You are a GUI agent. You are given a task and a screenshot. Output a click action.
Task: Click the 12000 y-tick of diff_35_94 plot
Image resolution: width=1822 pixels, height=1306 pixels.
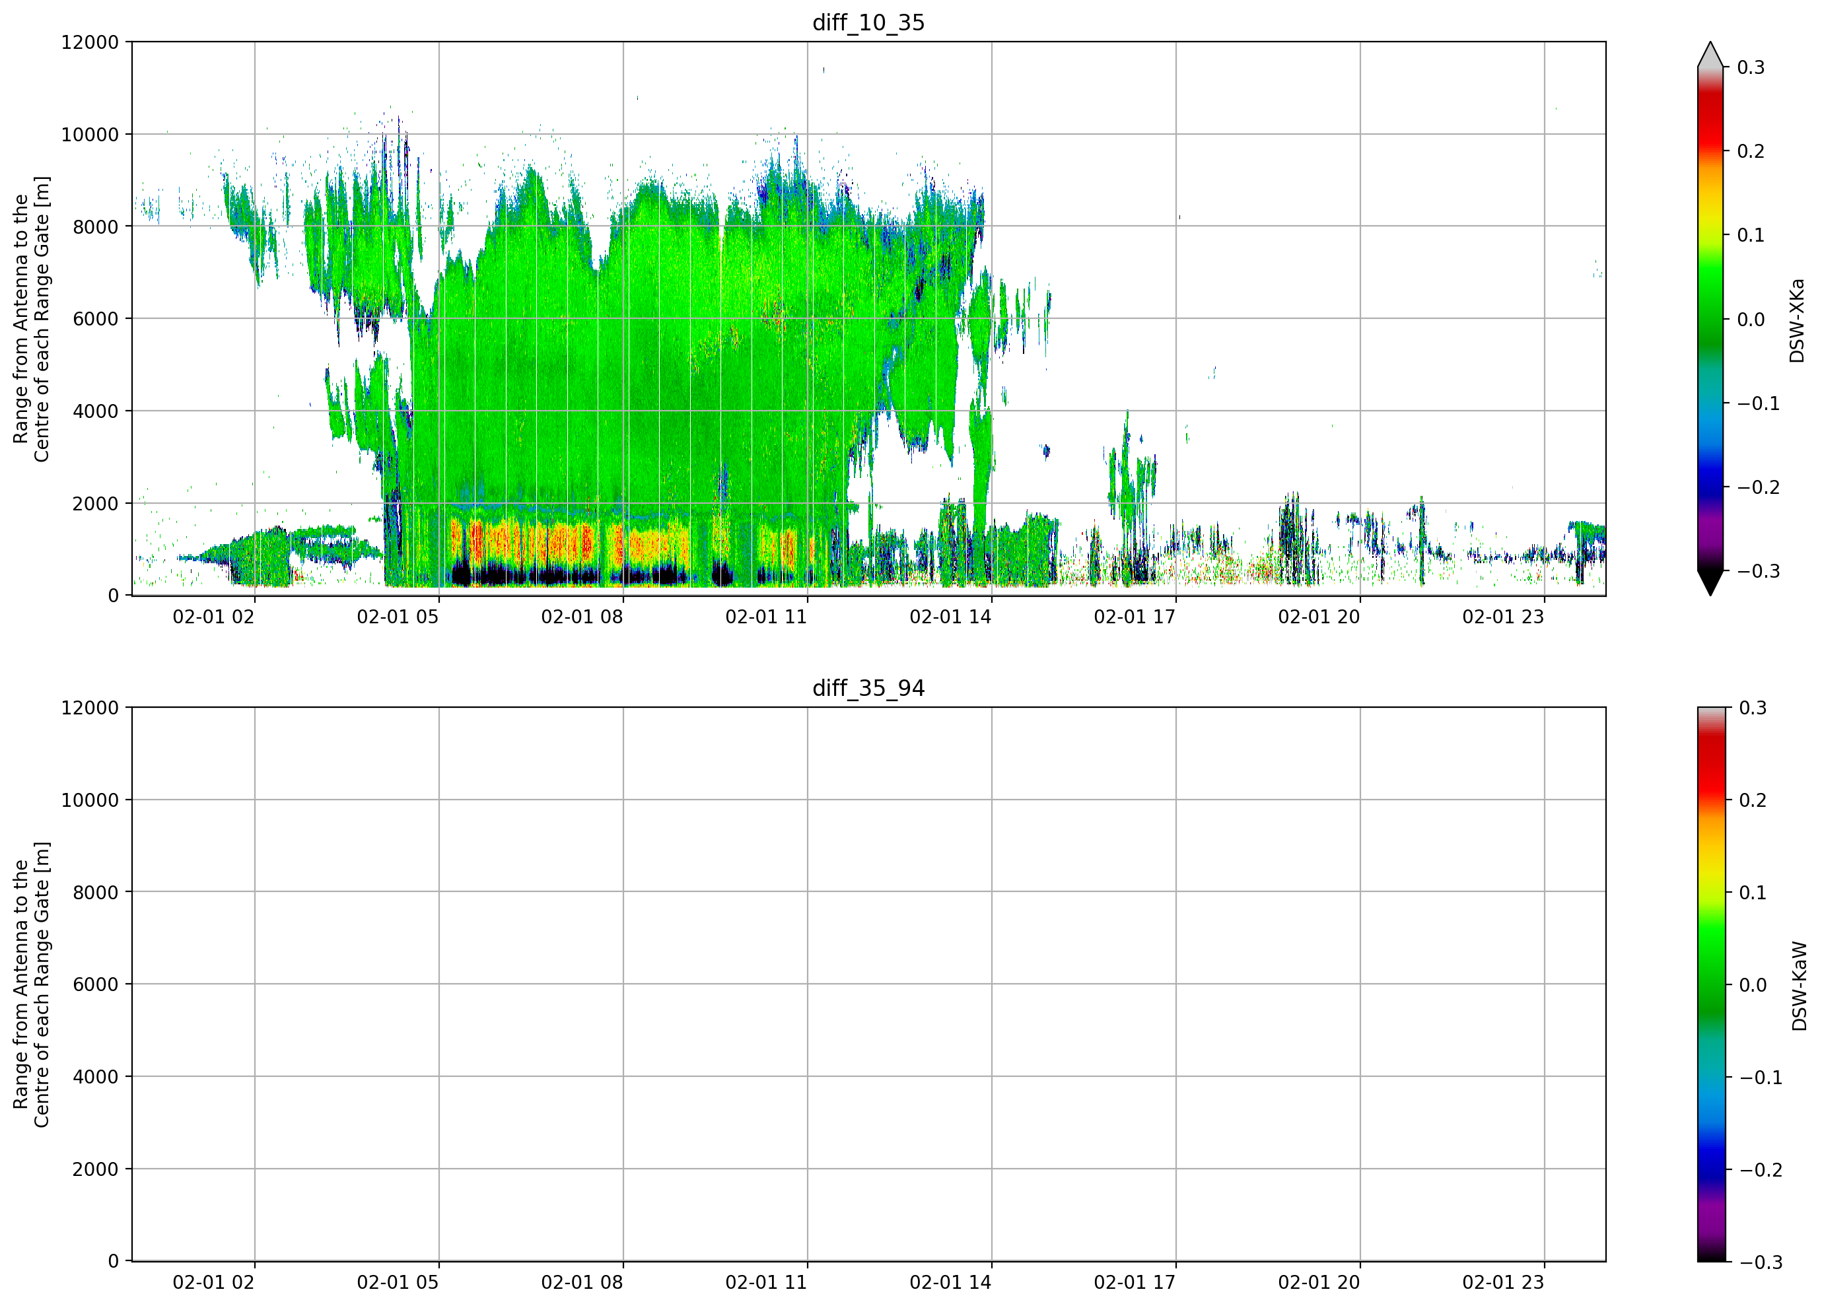90,708
